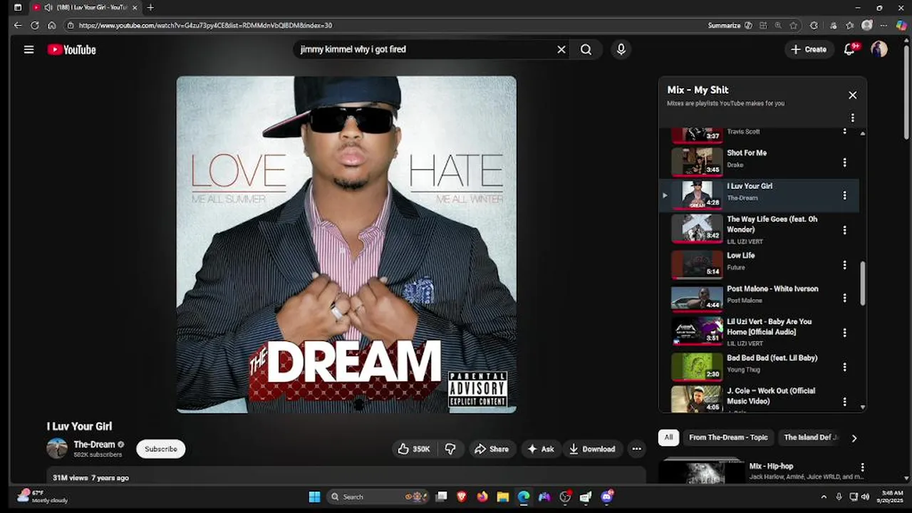Open the YouTube notifications bell
912x513 pixels.
coord(849,49)
